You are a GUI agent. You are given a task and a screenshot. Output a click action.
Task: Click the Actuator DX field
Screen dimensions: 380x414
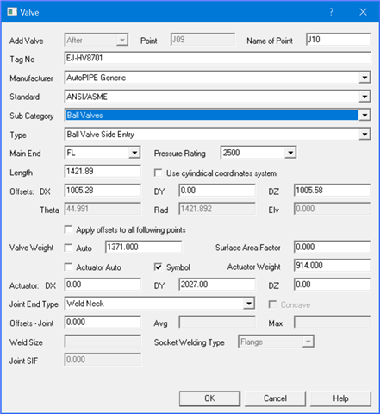point(103,285)
